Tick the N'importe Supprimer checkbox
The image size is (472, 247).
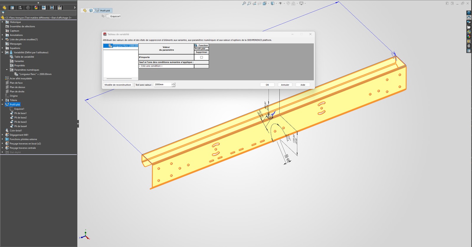point(201,57)
